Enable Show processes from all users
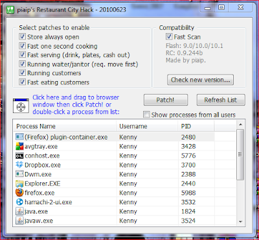259x240 pixels. pyautogui.click(x=146, y=115)
